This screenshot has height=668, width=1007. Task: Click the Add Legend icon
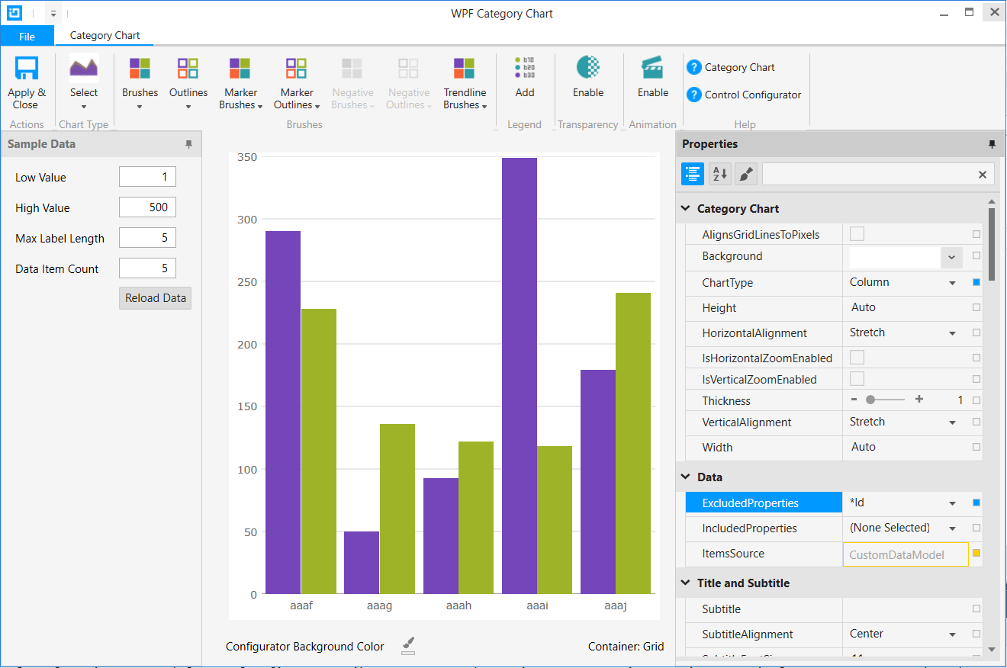coord(524,69)
